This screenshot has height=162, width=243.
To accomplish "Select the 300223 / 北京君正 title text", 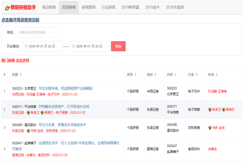I will (x=24, y=88).
